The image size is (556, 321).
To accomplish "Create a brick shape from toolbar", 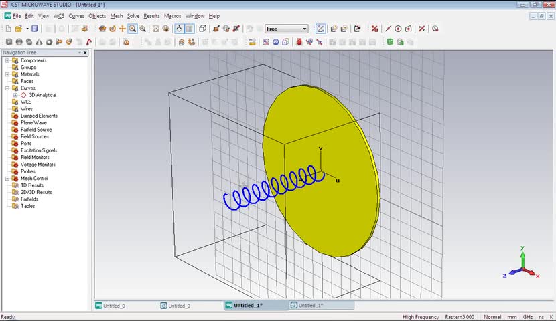I will coord(9,42).
